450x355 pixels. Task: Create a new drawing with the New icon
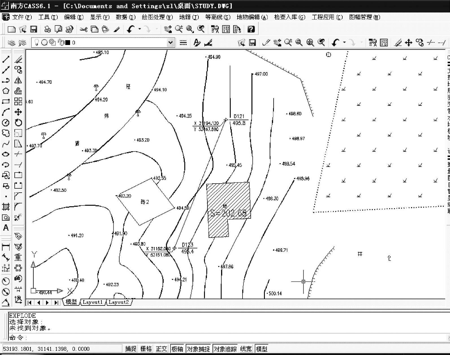pos(12,29)
